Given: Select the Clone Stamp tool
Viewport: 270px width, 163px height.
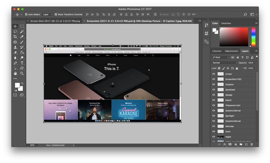Looking at the screenshot, I should pyautogui.click(x=15, y=47).
